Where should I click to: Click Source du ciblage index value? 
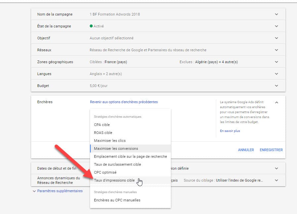pos(223,180)
